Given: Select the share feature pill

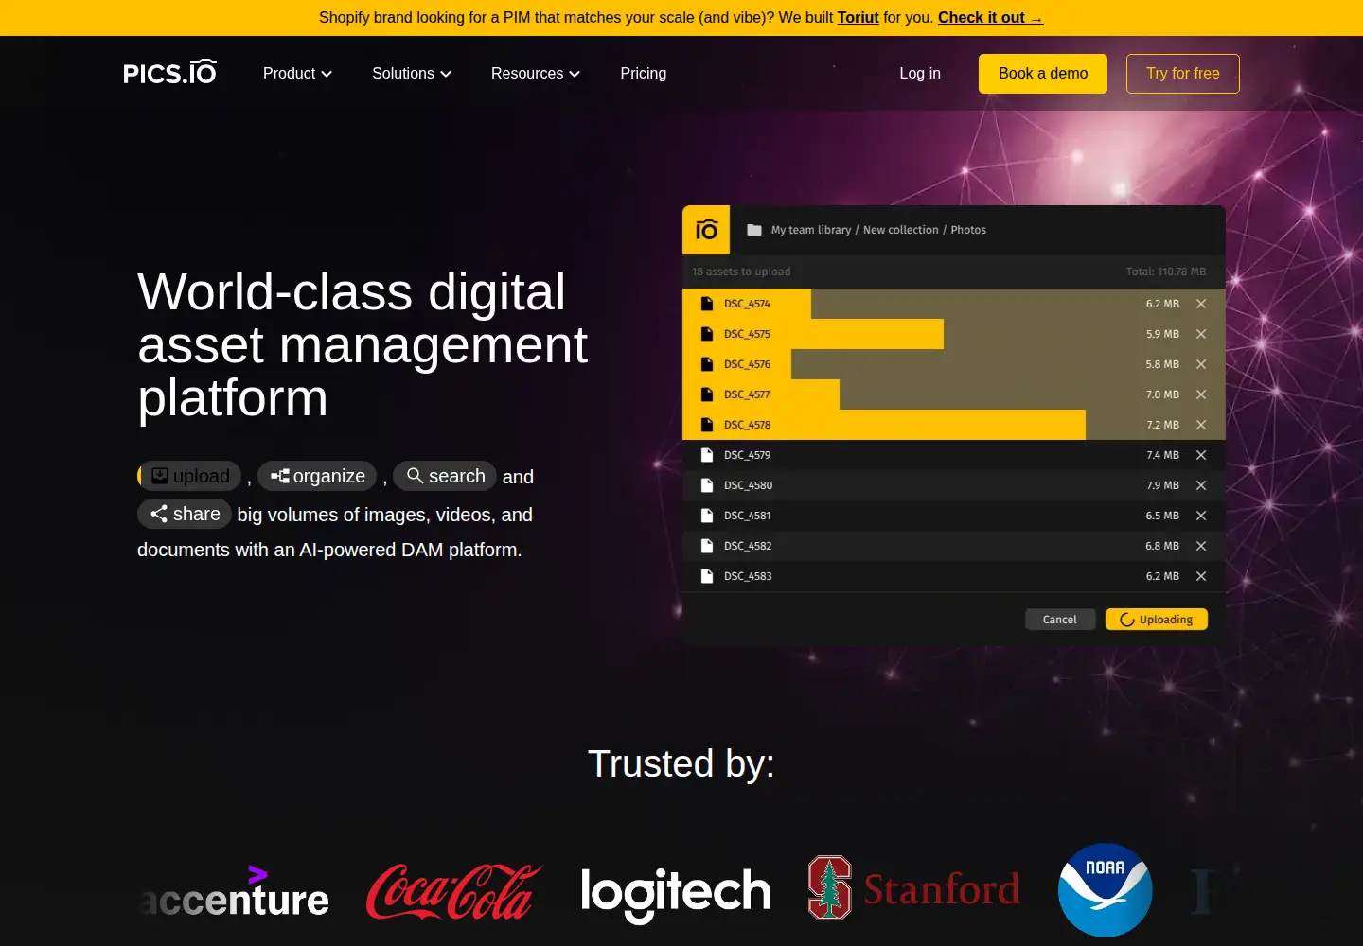Looking at the screenshot, I should click(x=185, y=514).
